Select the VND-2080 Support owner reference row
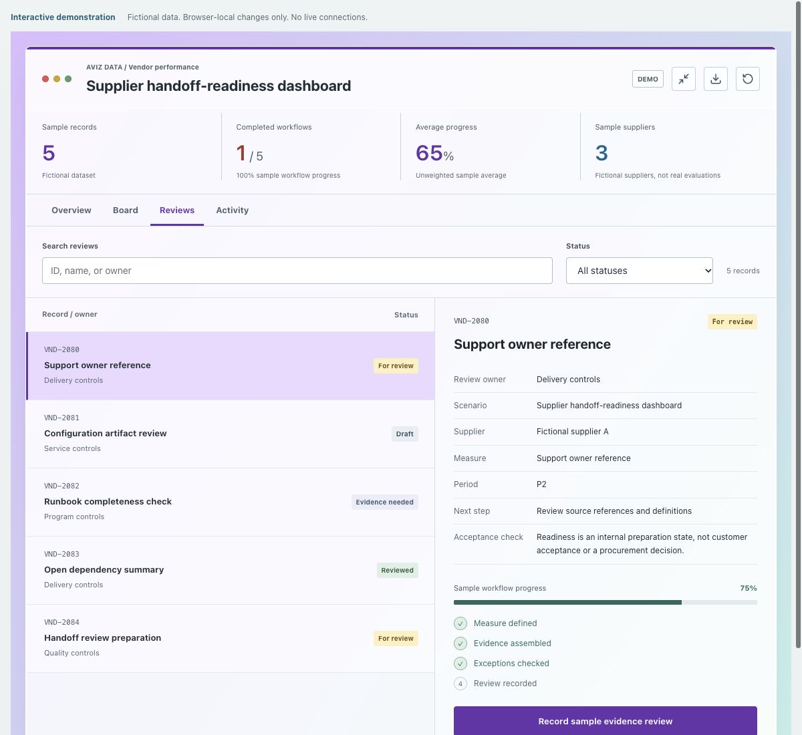This screenshot has width=802, height=735. click(231, 365)
